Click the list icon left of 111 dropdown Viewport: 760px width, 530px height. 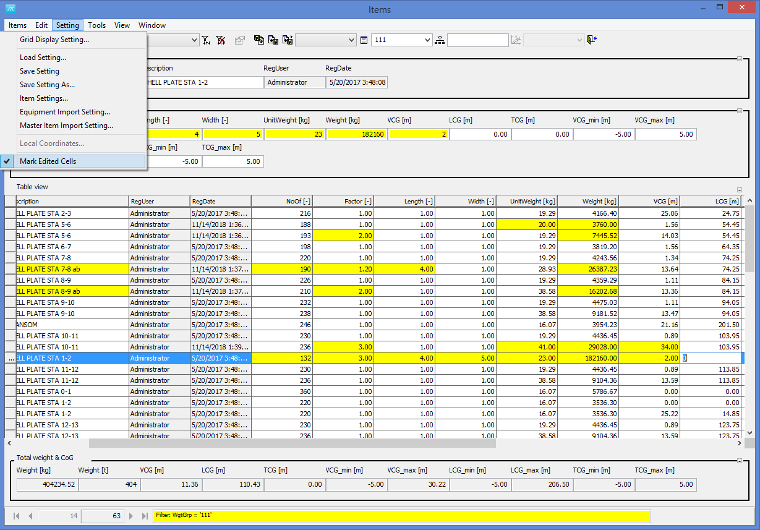[x=364, y=40]
